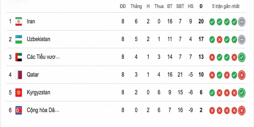Click the Iran flag icon
Viewport: 254px width, 127px height.
tap(19, 21)
